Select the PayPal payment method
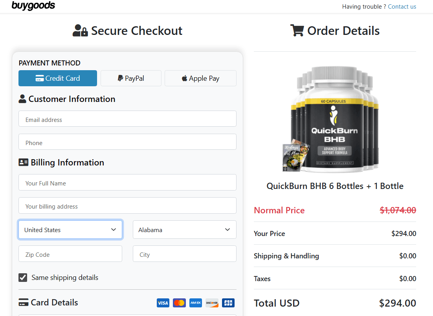Screen dimensions: 433x316 (x=131, y=78)
